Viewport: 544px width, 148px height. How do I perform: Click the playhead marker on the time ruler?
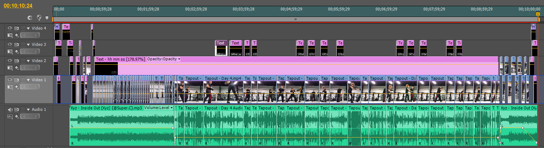[x=538, y=14]
